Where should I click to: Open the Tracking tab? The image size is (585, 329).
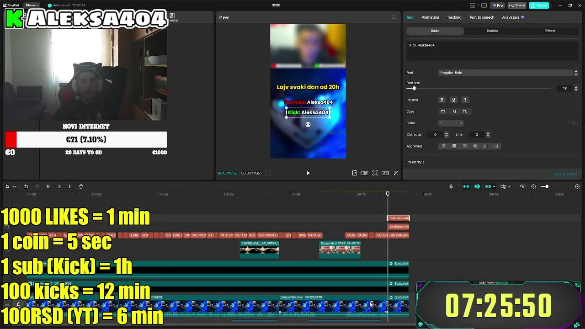[x=454, y=17]
